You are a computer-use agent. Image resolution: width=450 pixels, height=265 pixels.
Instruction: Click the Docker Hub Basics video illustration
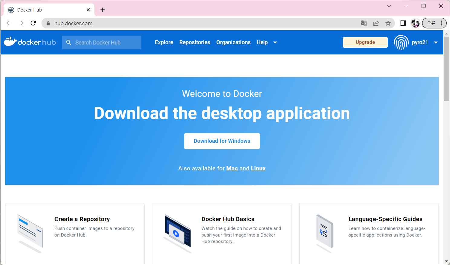click(x=178, y=234)
